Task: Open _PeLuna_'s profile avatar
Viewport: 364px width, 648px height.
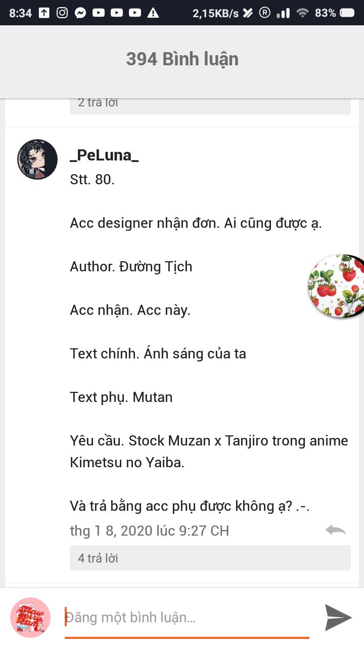Action: coord(37,159)
